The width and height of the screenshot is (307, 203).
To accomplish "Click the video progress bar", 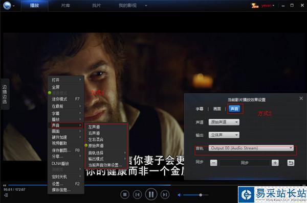I will click(x=154, y=185).
